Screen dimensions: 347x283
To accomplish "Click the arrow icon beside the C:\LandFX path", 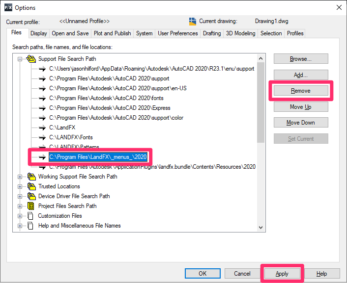I will pos(42,128).
